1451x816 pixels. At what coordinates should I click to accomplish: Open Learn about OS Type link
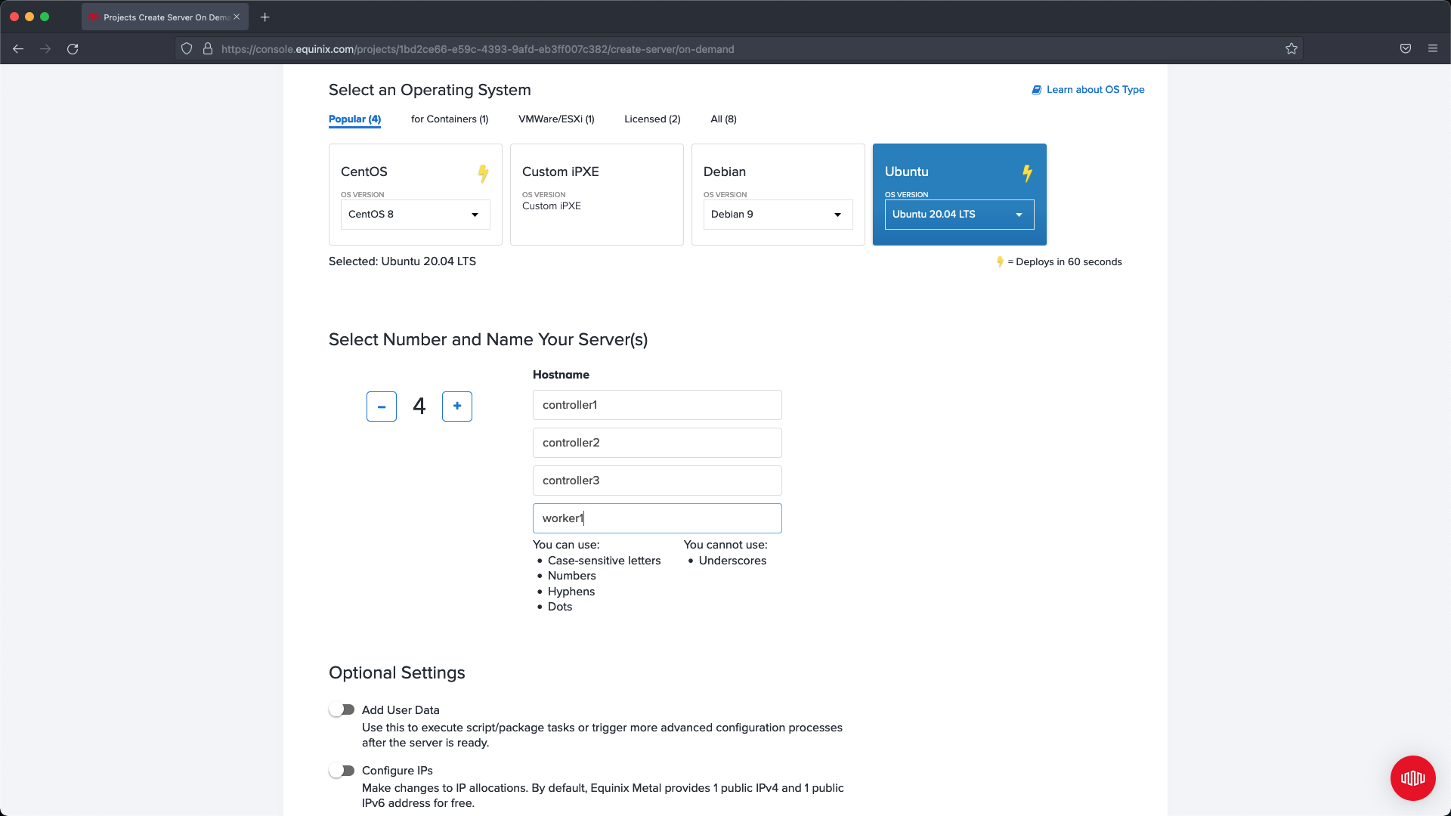tap(1095, 90)
